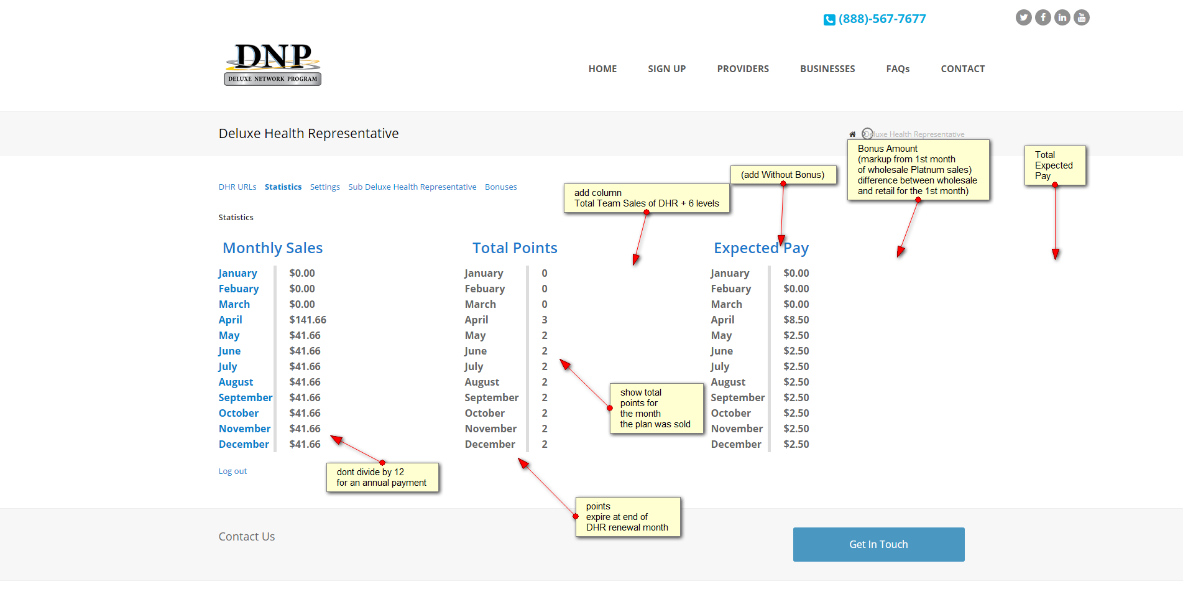Screen dimensions: 1183x594
Task: Click the Total Points heading
Action: click(515, 248)
